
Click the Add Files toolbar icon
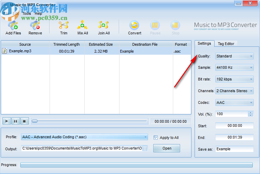click(x=13, y=26)
